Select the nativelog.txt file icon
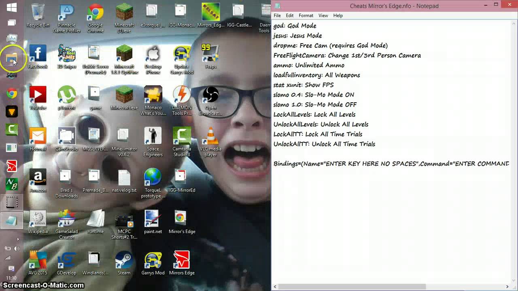This screenshot has height=291, width=518. (x=124, y=180)
